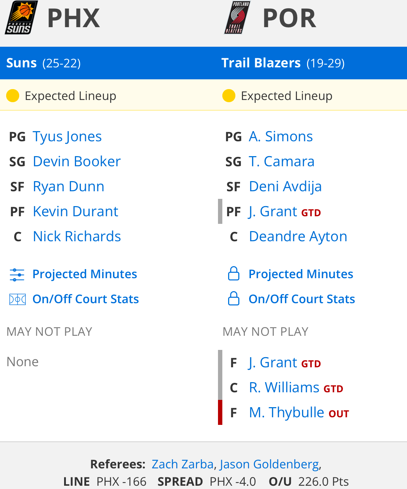Click referee Zach Zarba's name
The width and height of the screenshot is (407, 489).
[x=182, y=464]
